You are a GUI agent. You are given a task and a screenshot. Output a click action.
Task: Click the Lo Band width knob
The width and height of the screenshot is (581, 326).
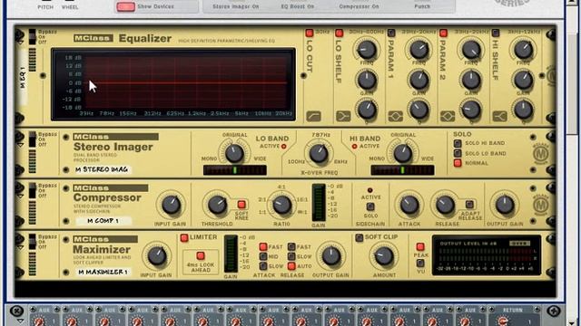tap(234, 153)
